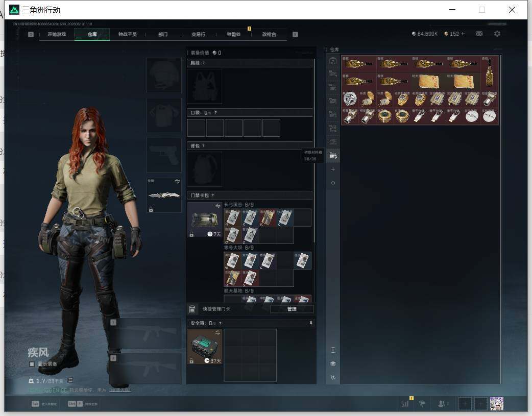This screenshot has height=416, width=532.
Task: Add a new stash container with plus
Action: [333, 169]
